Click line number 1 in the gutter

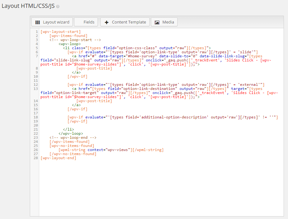pyautogui.click(x=37, y=32)
